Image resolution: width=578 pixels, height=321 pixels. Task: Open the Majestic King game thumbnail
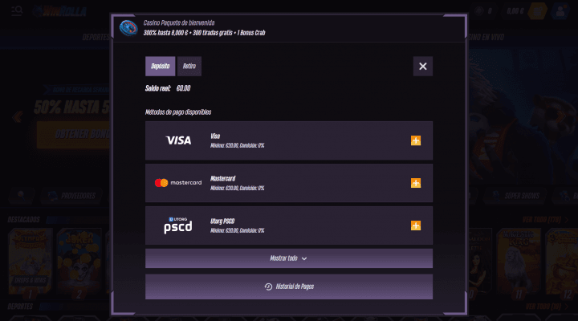519,262
